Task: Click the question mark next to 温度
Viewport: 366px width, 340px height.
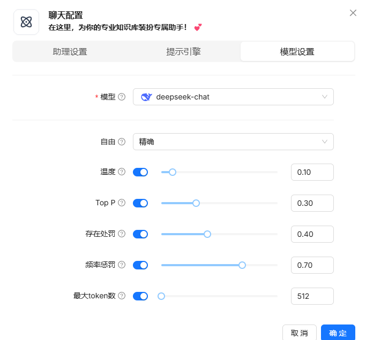Action: [x=122, y=172]
